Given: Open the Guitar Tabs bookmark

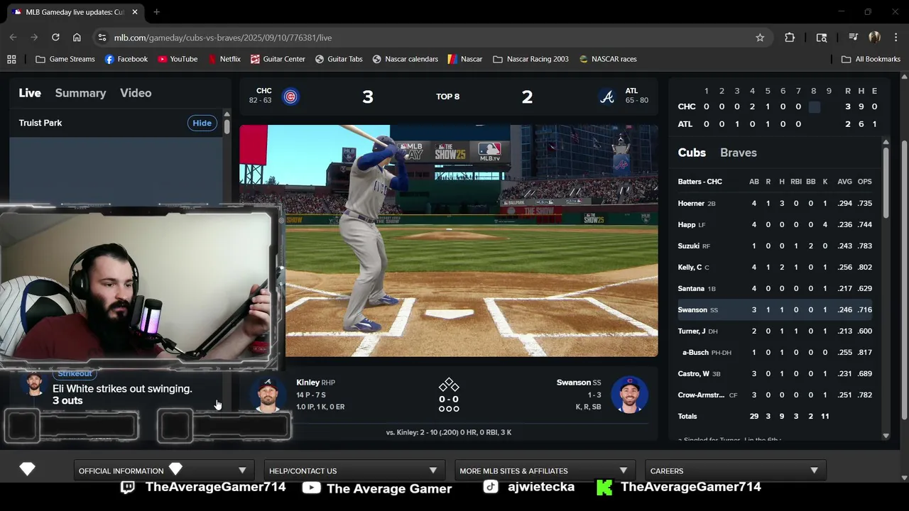Looking at the screenshot, I should (x=339, y=59).
